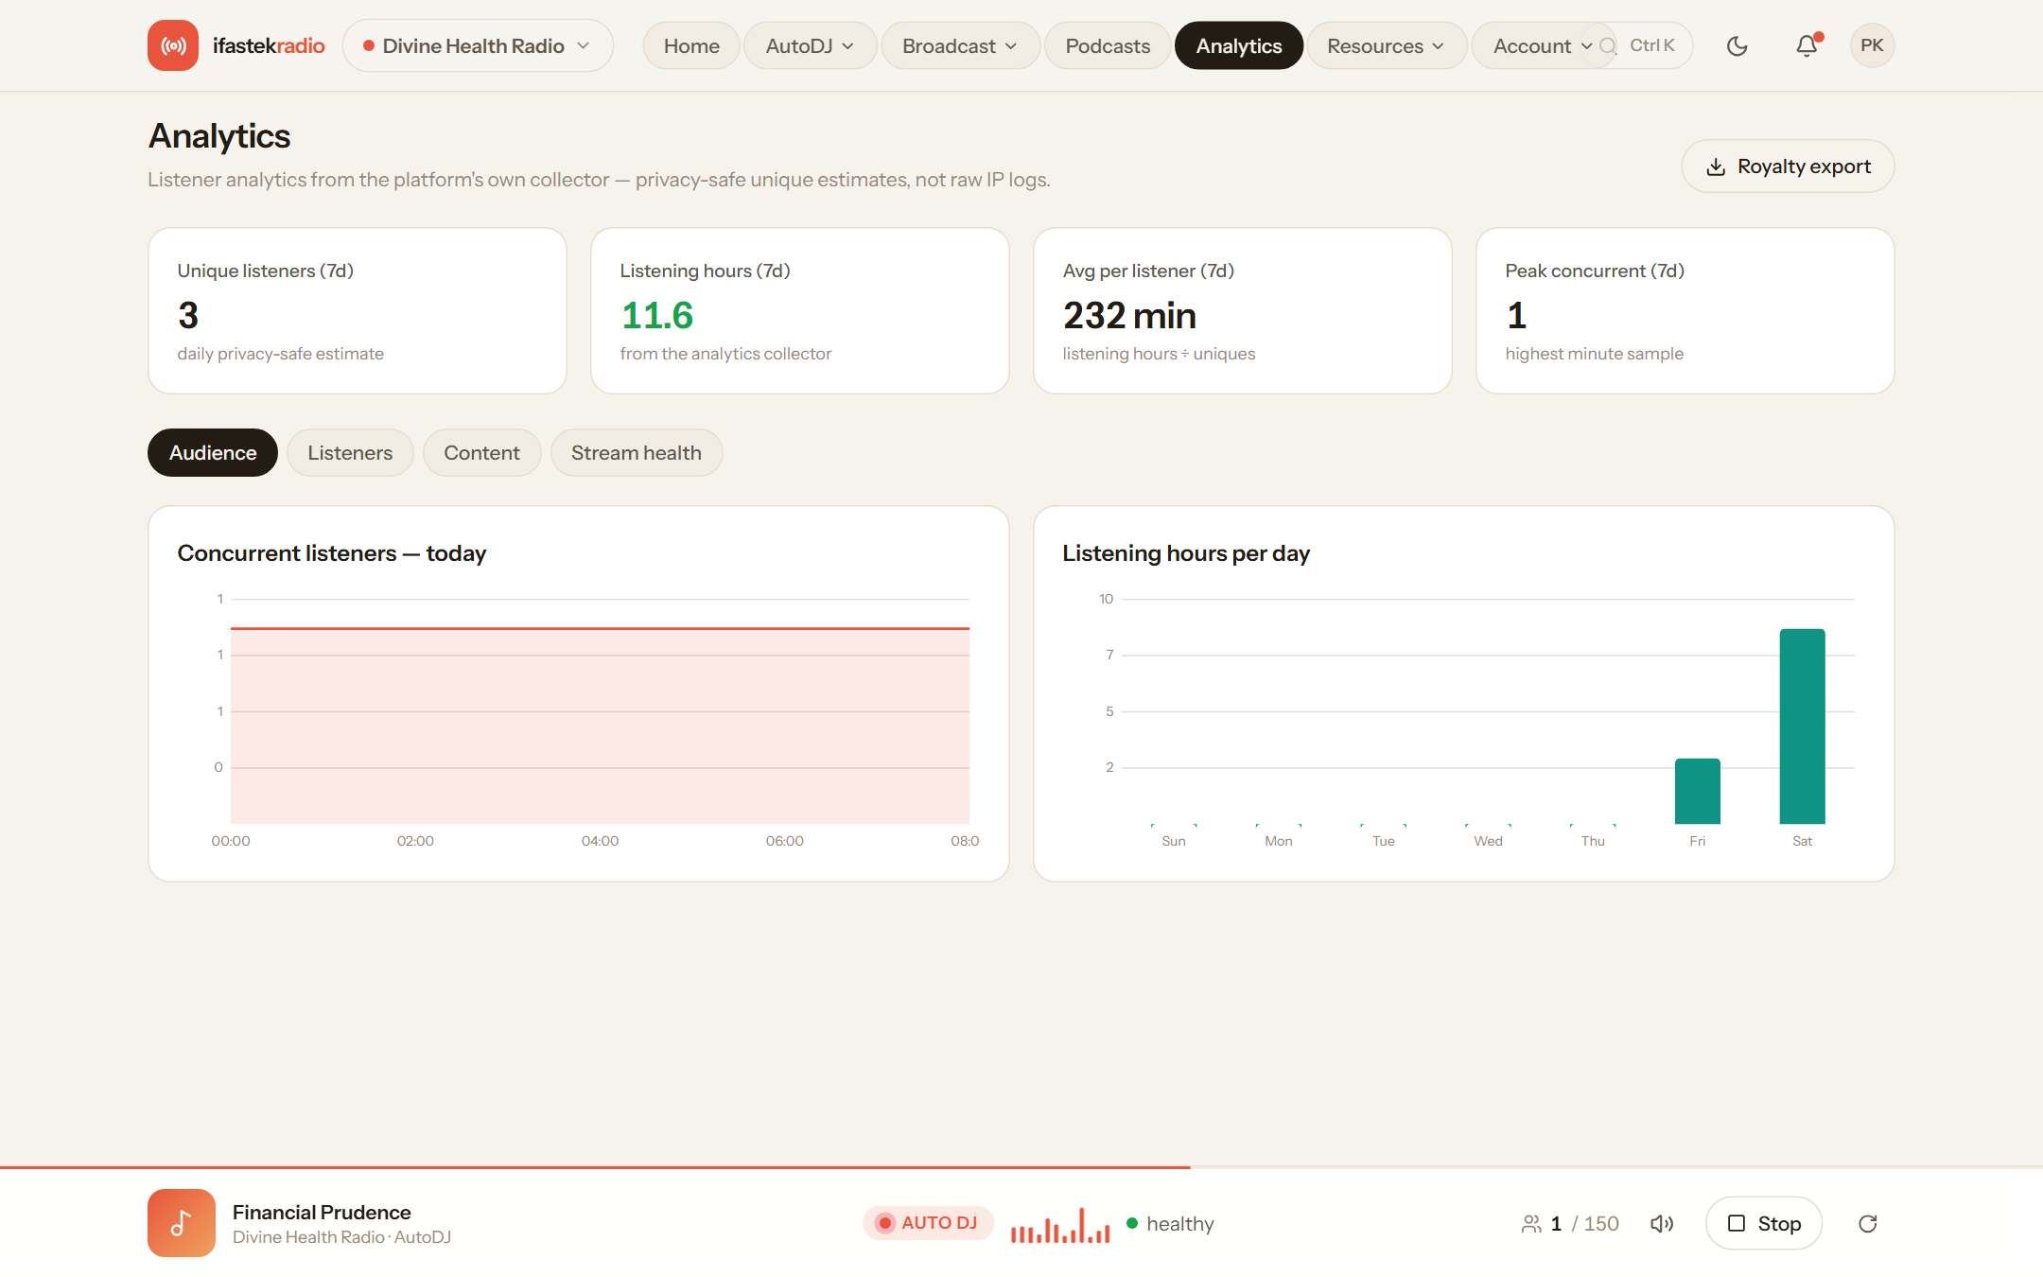This screenshot has height=1277, width=2043.
Task: Select the Analytics nav item
Action: click(x=1239, y=45)
